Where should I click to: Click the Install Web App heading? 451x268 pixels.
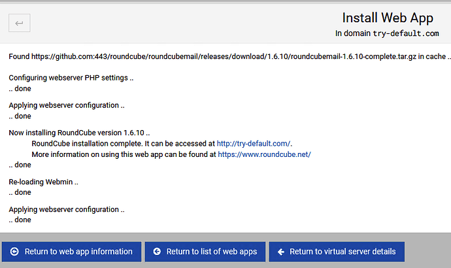coord(388,18)
